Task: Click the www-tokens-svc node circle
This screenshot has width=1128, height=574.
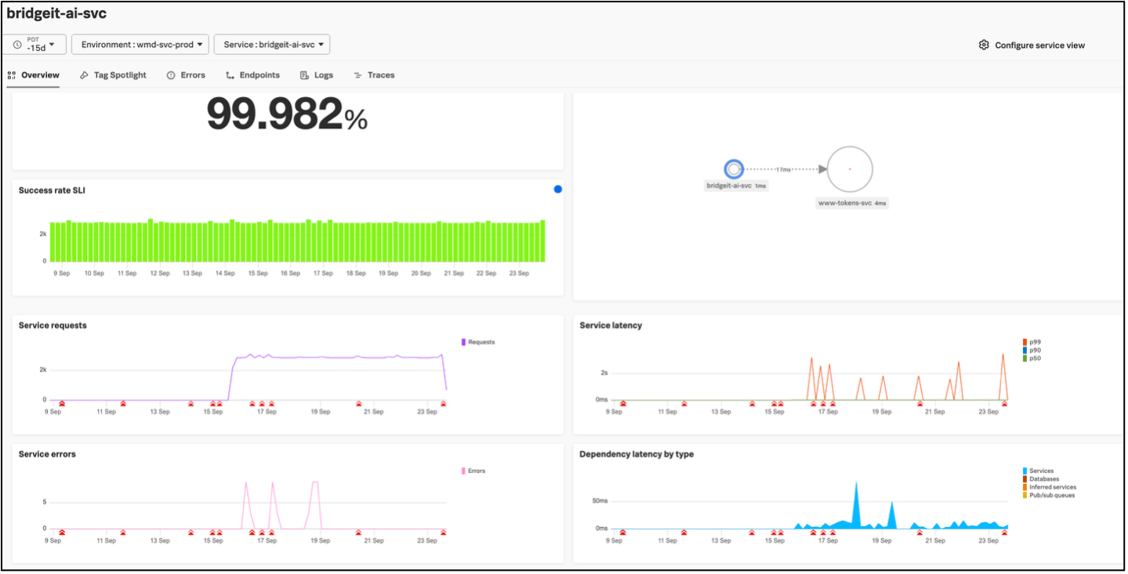Action: pyautogui.click(x=850, y=168)
